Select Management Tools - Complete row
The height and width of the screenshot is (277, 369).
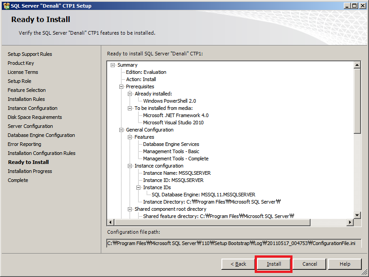tap(176, 159)
